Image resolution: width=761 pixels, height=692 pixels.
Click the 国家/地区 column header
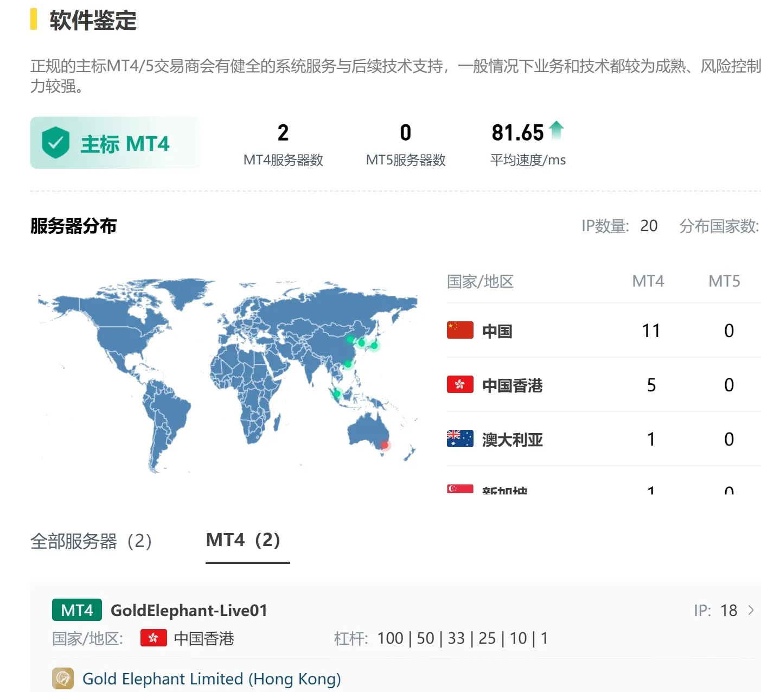coord(480,281)
